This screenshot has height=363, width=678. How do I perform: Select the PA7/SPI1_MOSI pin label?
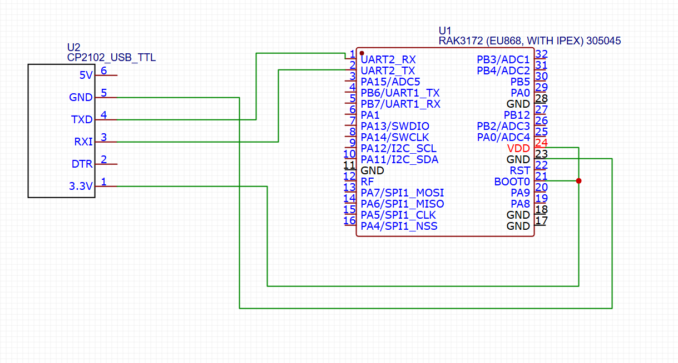402,193
